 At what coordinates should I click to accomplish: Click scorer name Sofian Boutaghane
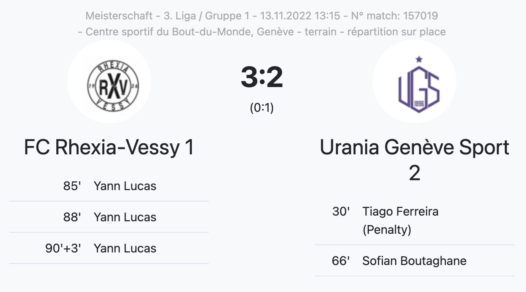[x=414, y=261]
